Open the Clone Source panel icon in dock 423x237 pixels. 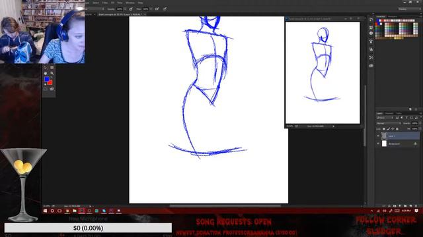(371, 49)
